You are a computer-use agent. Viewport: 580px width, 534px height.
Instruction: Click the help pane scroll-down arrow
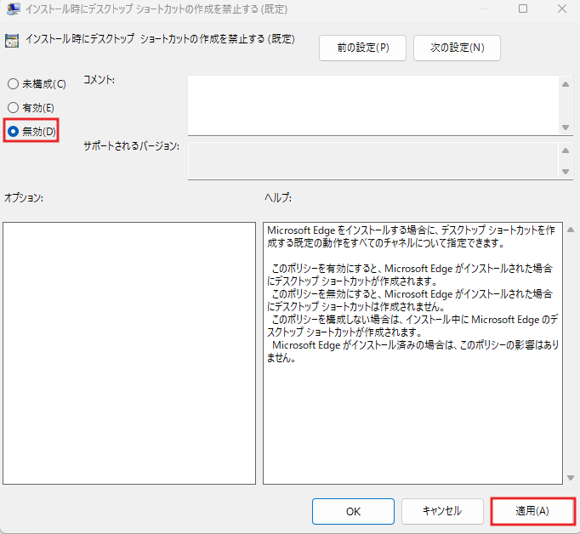(571, 478)
